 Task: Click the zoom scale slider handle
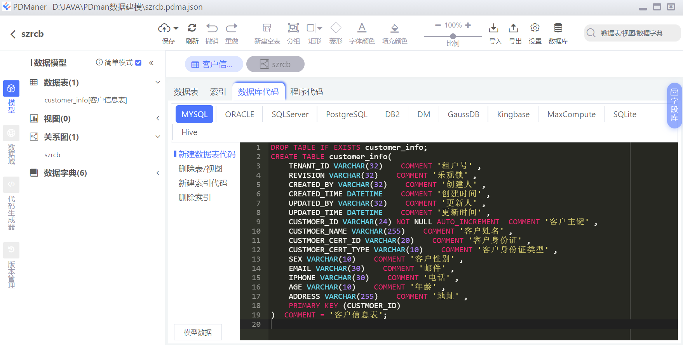coord(453,36)
